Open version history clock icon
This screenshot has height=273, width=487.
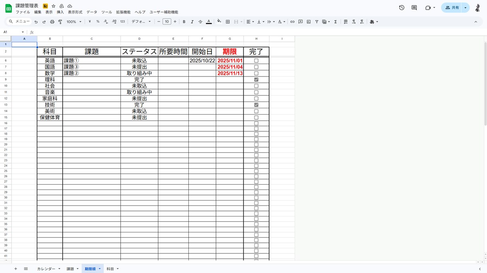point(402,8)
